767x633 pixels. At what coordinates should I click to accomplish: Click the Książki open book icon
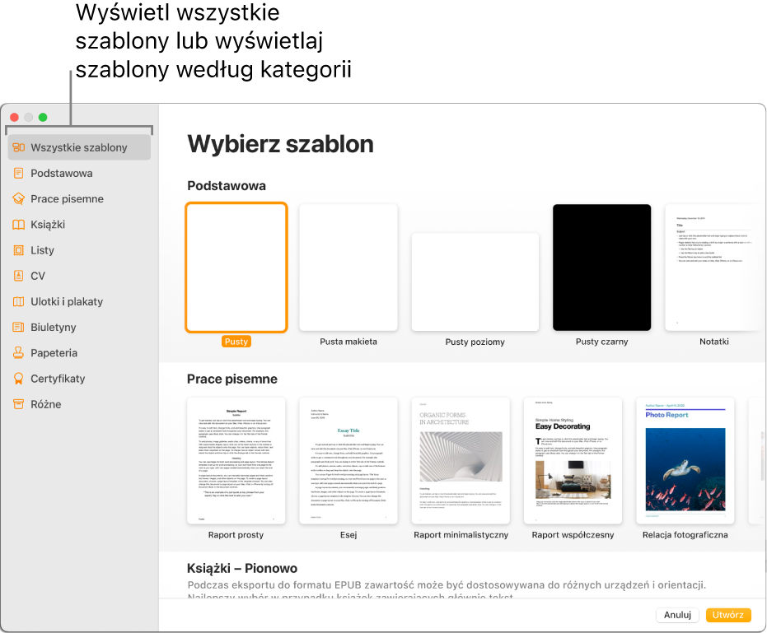pos(19,225)
